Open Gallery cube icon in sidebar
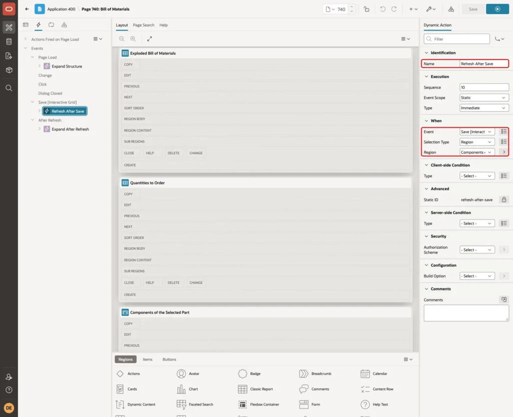Image resolution: width=513 pixels, height=417 pixels. point(9,70)
